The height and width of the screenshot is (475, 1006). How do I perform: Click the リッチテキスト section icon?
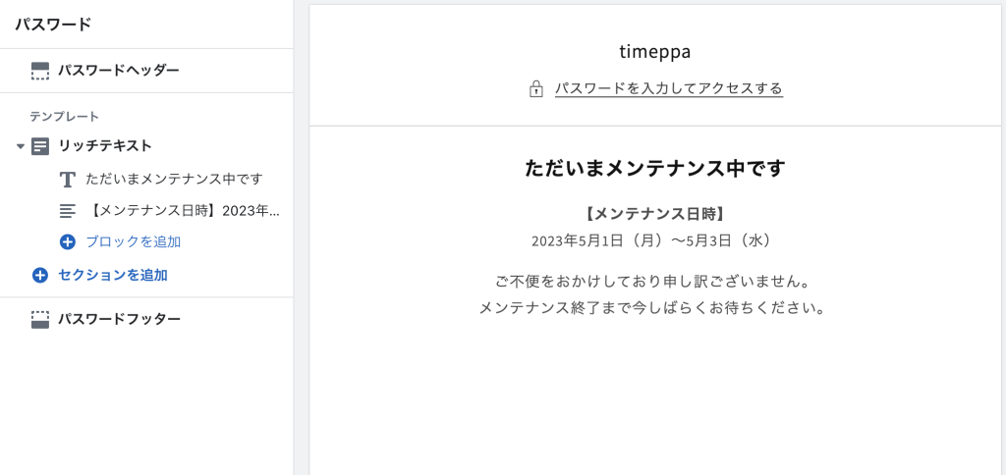tap(40, 146)
